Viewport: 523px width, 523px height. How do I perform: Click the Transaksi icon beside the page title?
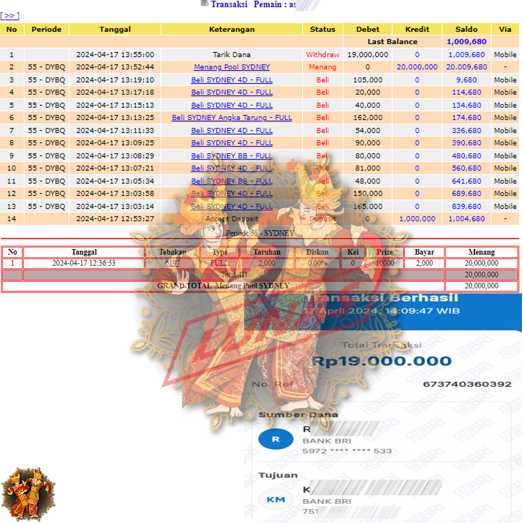click(x=204, y=4)
